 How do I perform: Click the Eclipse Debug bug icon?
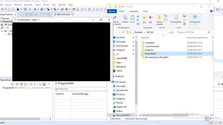35,9
